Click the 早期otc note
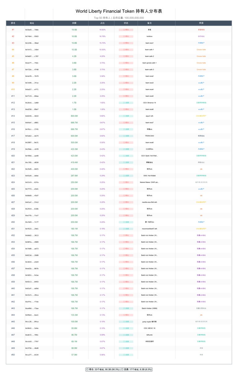238x372 pixels. (x=150, y=129)
